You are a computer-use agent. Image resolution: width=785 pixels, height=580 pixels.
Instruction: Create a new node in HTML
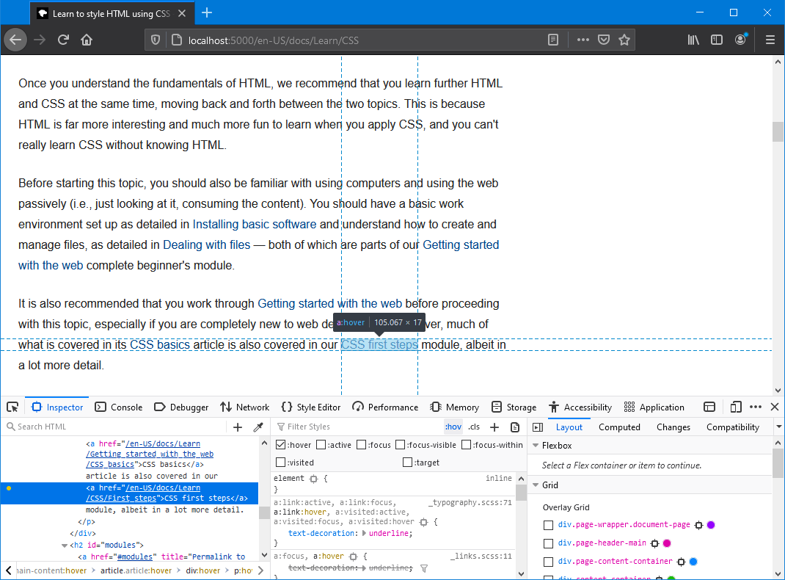tap(238, 427)
